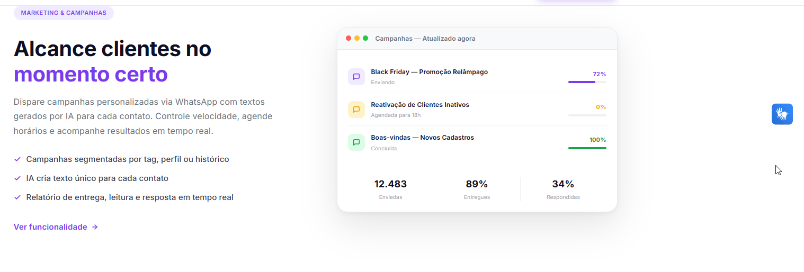Click the Black Friday 72% progress bar

click(x=587, y=82)
